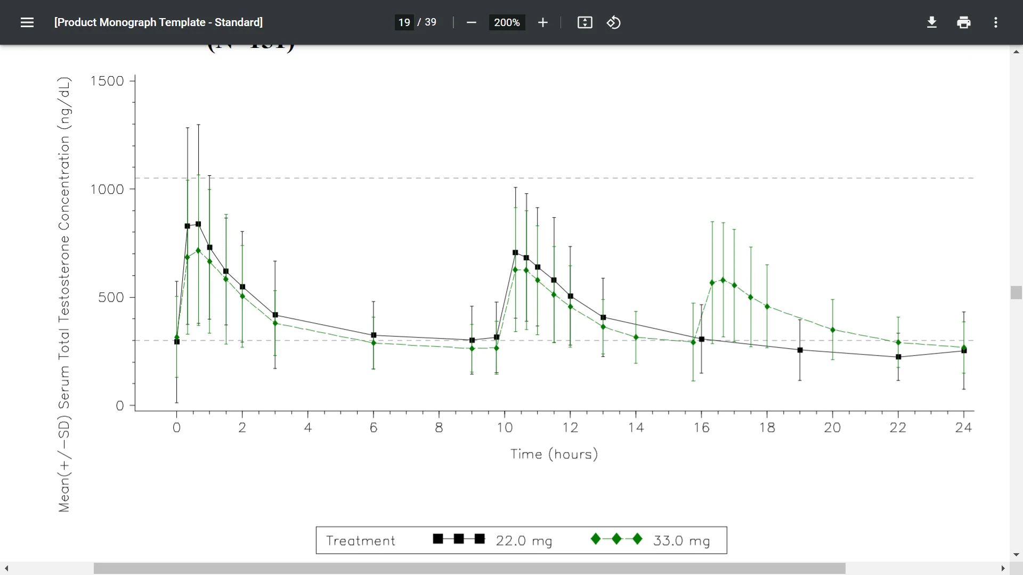Image resolution: width=1023 pixels, height=575 pixels.
Task: Click the zoom in plus icon
Action: tap(542, 22)
